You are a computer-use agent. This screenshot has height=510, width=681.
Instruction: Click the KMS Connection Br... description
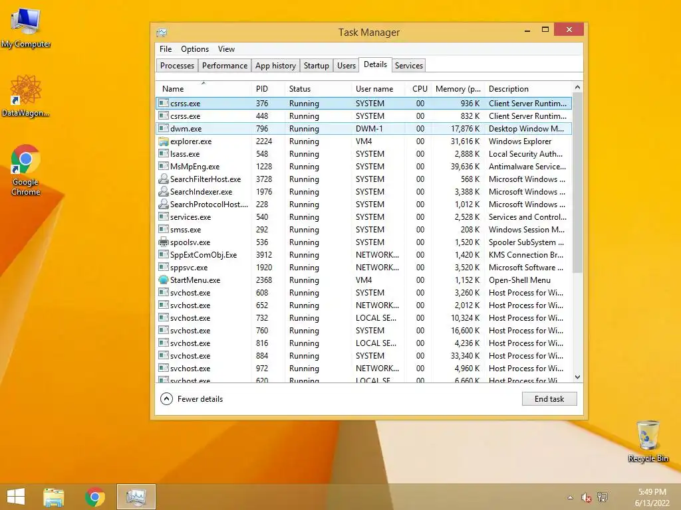[526, 255]
